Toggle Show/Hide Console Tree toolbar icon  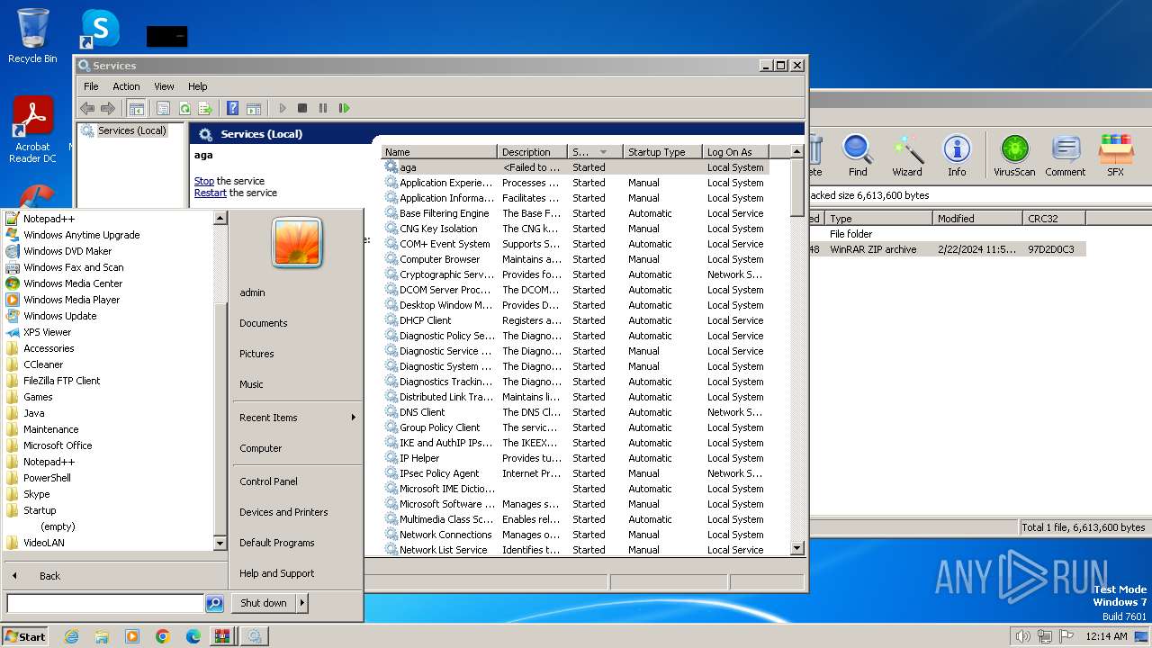pos(136,108)
